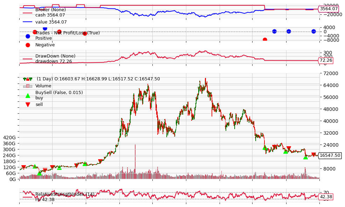This screenshot has width=345, height=207.
Task: Click the red sell triangle in legend
Action: point(28,105)
